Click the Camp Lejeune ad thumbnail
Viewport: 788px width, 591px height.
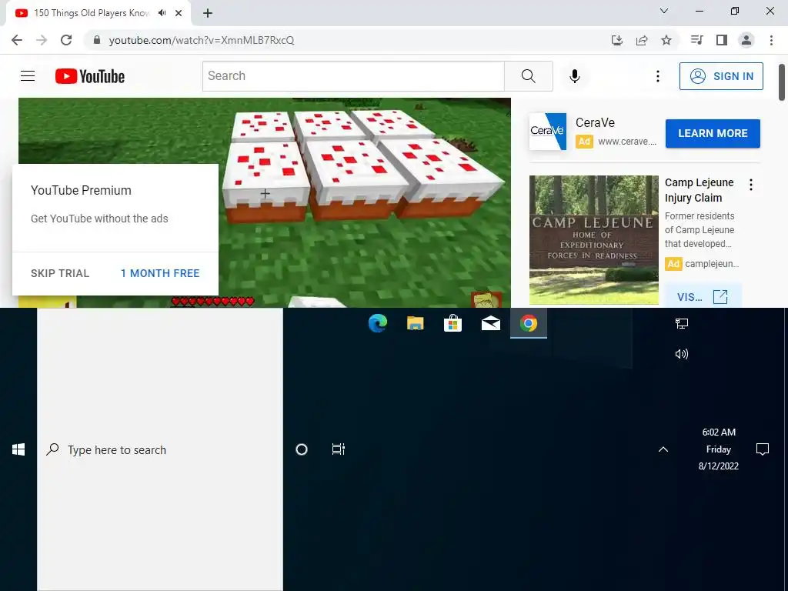(x=593, y=240)
